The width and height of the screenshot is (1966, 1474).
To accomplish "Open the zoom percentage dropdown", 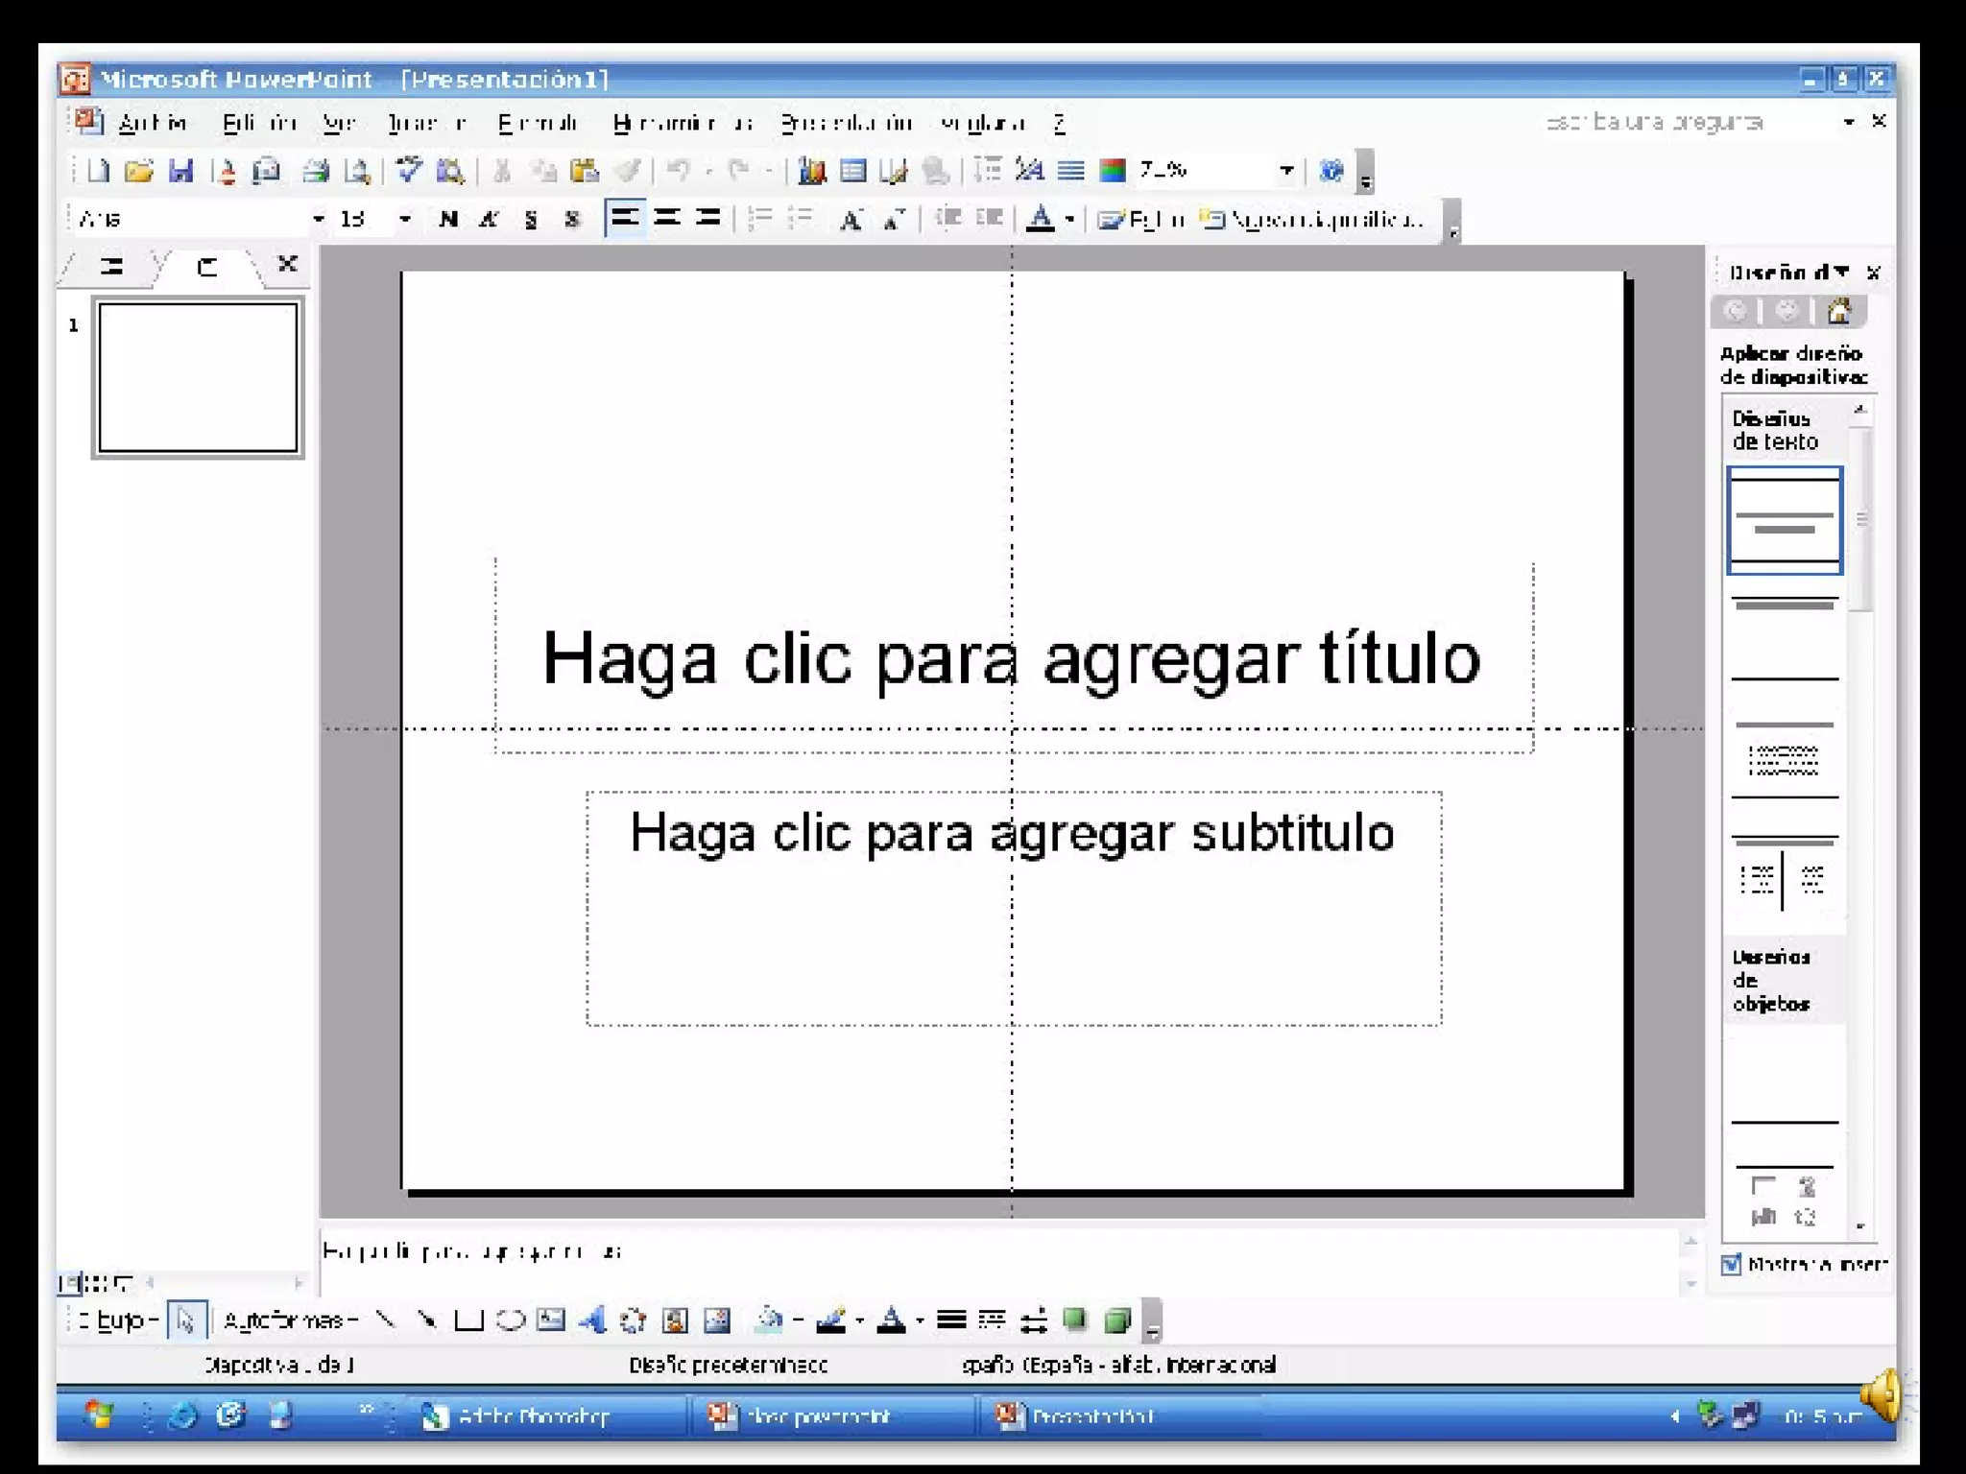I will [1286, 171].
